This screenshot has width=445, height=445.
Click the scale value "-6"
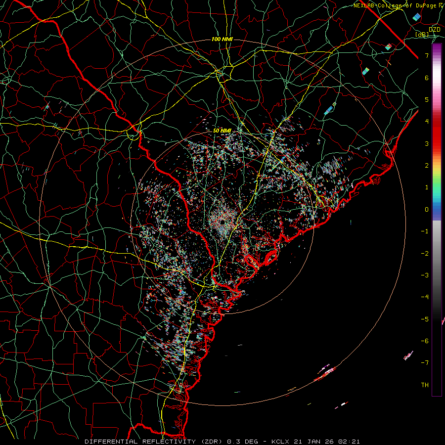click(x=425, y=341)
